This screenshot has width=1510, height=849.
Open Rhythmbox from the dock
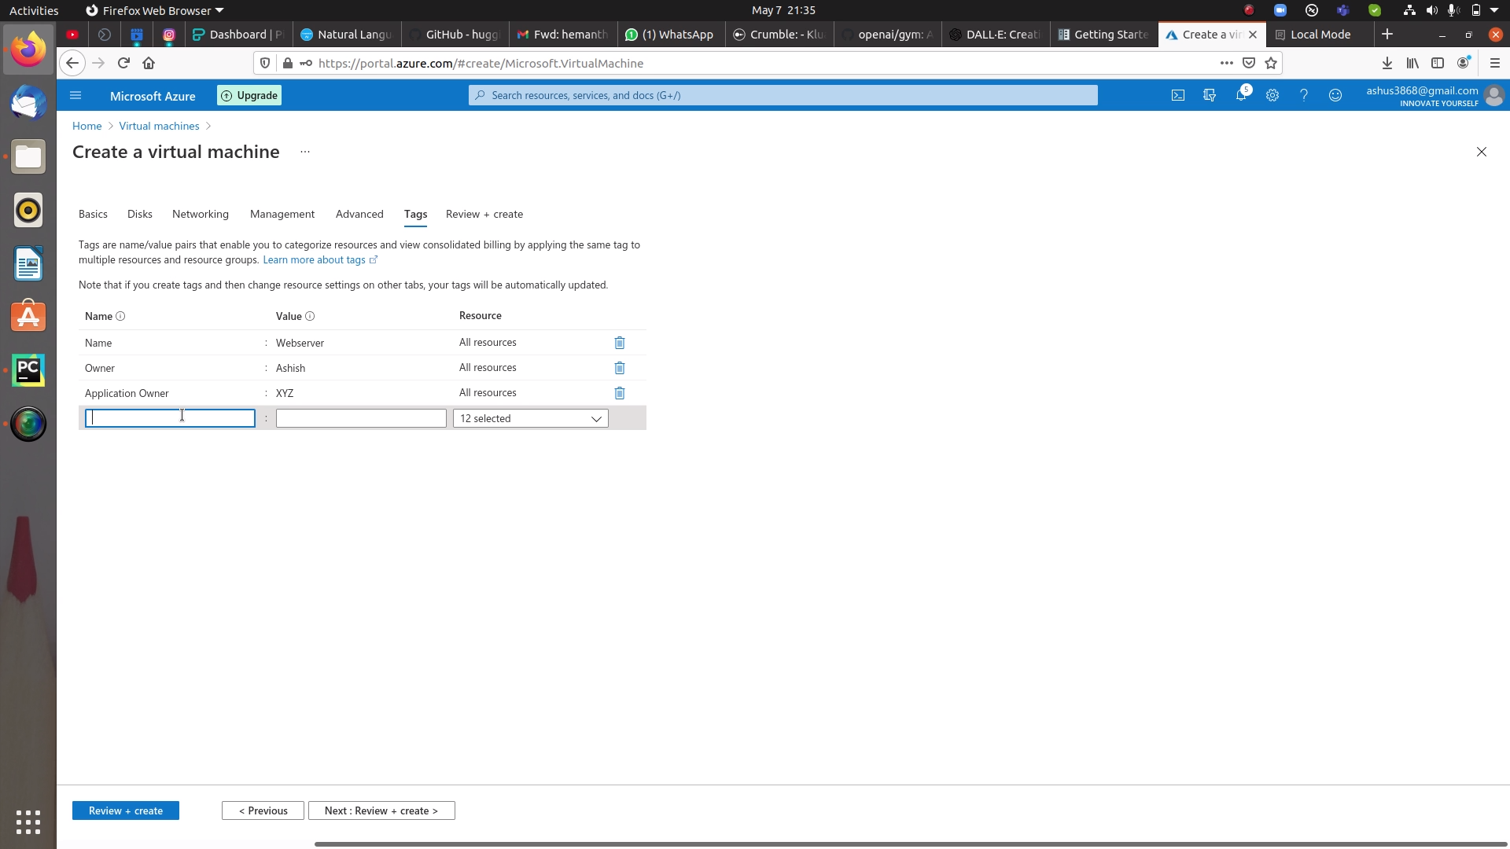(x=28, y=210)
